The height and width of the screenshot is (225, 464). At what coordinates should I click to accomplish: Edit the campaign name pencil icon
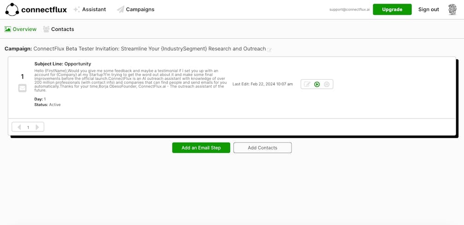[x=269, y=50]
